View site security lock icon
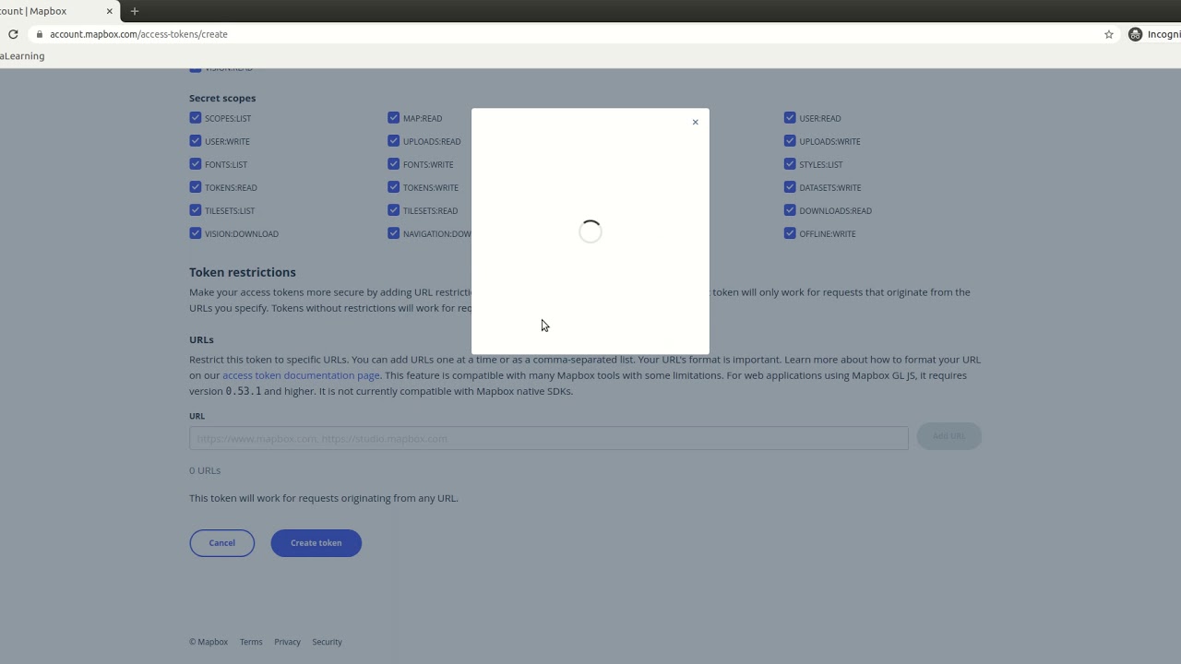 pos(39,34)
